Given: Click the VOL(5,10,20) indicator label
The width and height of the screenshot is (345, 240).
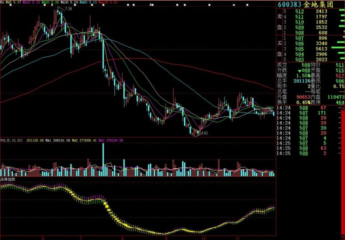Looking at the screenshot, I should coord(11,140).
